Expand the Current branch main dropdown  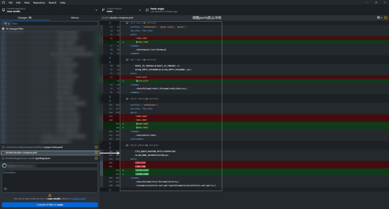coord(122,10)
